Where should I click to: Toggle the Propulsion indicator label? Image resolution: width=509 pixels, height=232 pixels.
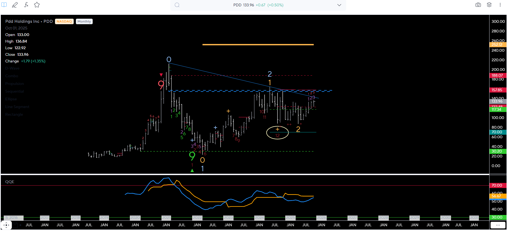tap(15, 84)
